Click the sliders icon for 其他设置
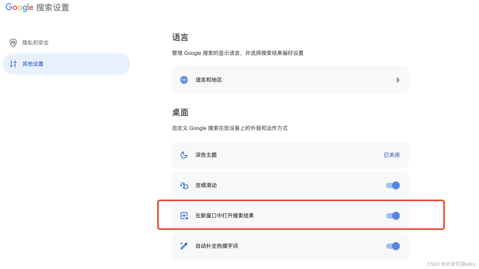The width and height of the screenshot is (479, 269). click(x=13, y=64)
